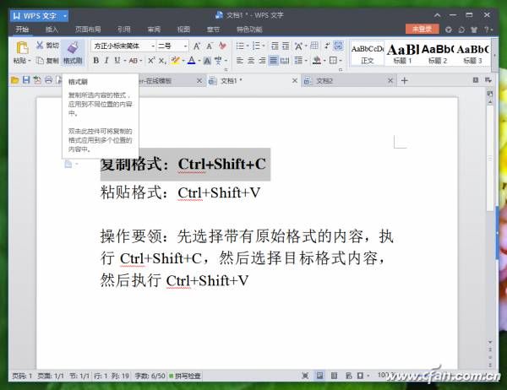The width and height of the screenshot is (507, 390).
Task: Toggle justified alignment
Action: tap(274, 61)
